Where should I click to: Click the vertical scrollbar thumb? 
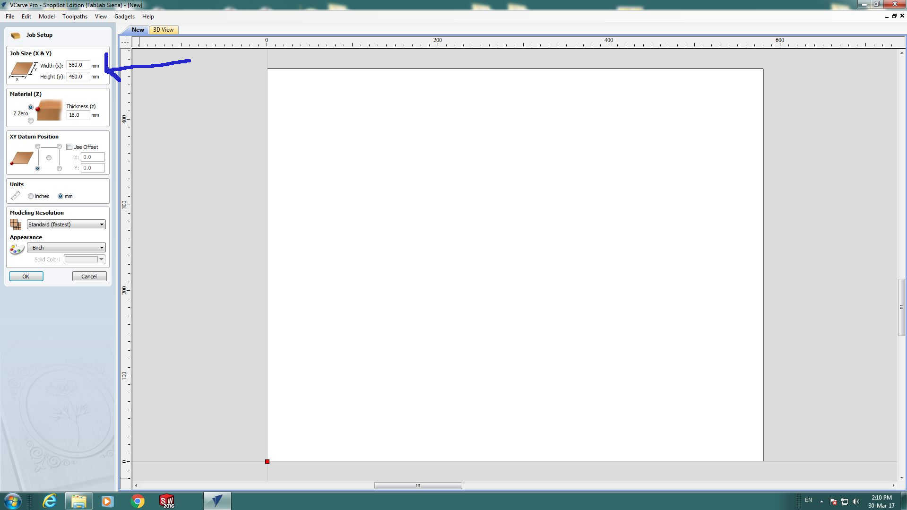[901, 307]
